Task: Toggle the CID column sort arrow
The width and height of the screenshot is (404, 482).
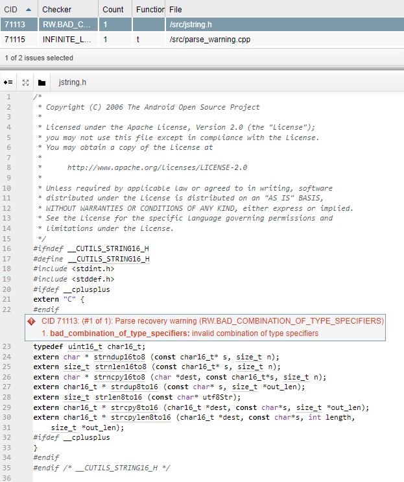Action: 28,10
